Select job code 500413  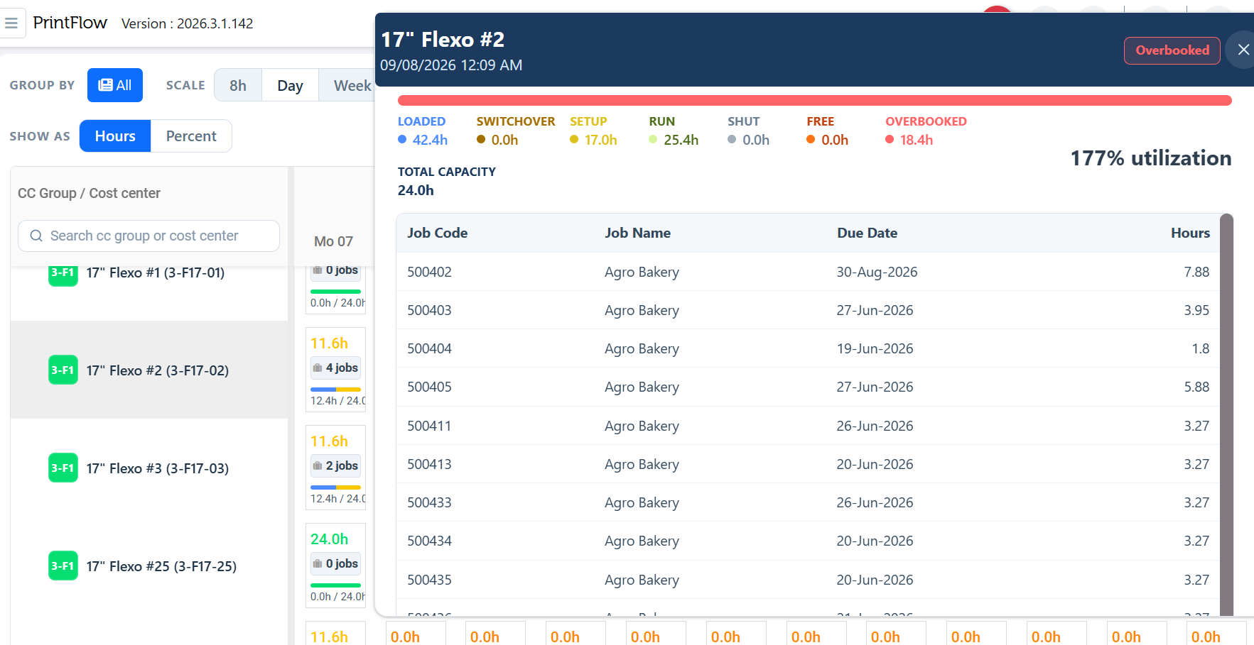coord(429,464)
